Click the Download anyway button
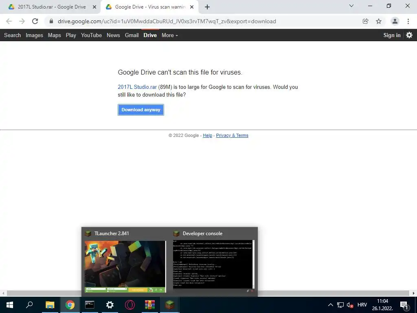Image resolution: width=417 pixels, height=313 pixels. click(x=140, y=110)
